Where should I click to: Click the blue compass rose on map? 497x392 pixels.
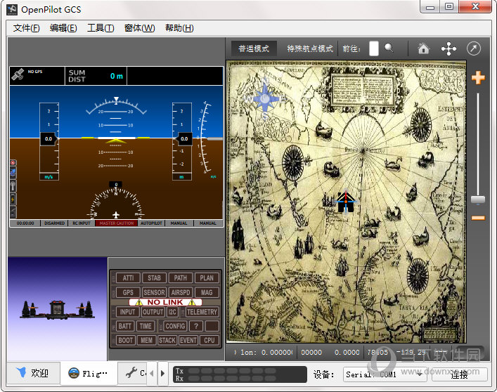pyautogui.click(x=264, y=99)
